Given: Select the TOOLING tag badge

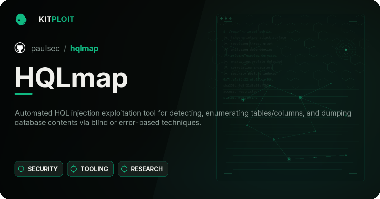Looking at the screenshot, I should click(90, 169).
